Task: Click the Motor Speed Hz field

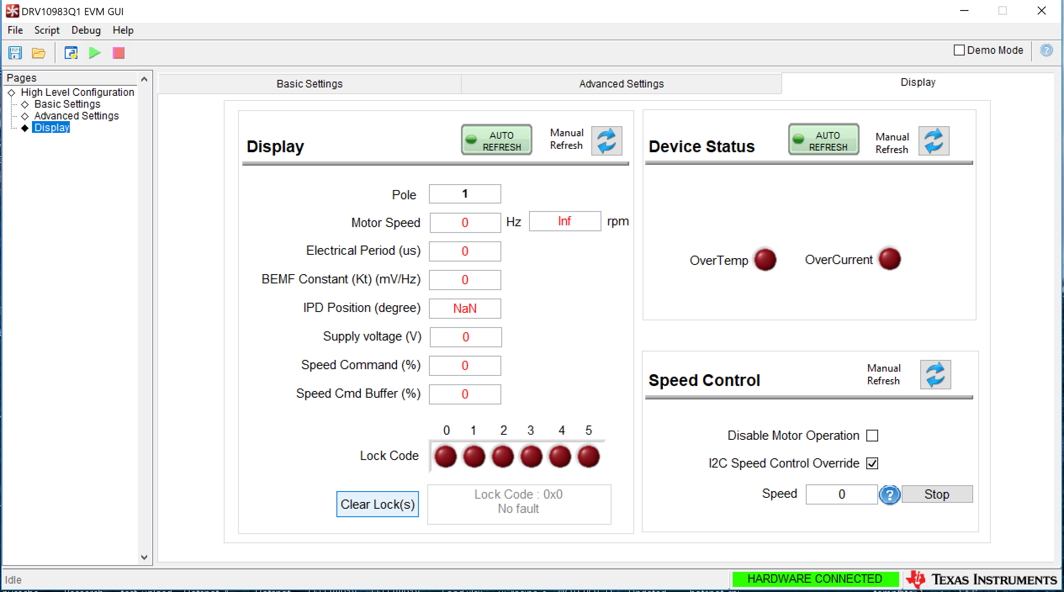Action: point(465,222)
